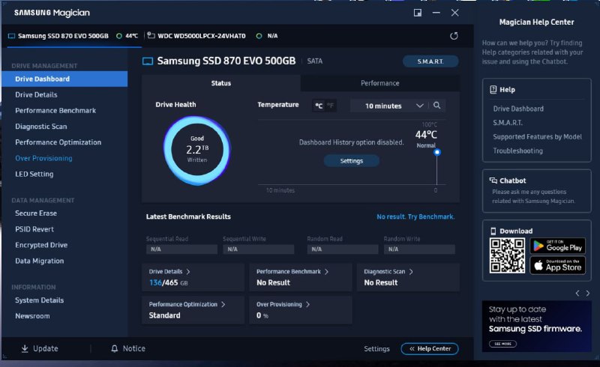Open Drive Dashboard in sidebar
The width and height of the screenshot is (600, 367).
[x=64, y=79]
